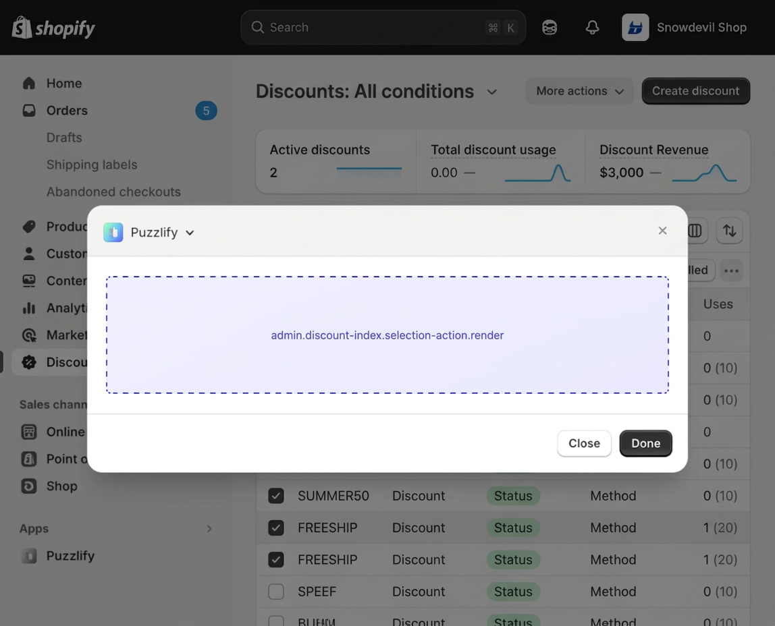This screenshot has height=626, width=775.
Task: Open Shipping labels in sidebar
Action: (92, 165)
